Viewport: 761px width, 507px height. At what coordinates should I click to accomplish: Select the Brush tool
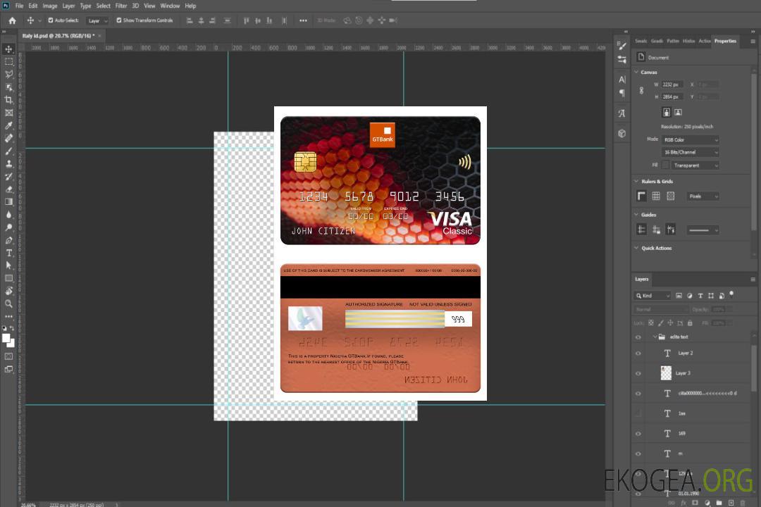click(x=8, y=151)
